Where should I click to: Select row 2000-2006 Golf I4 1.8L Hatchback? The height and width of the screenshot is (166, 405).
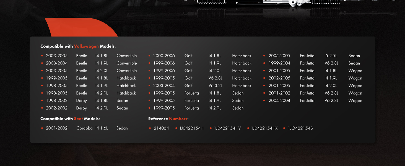tap(200, 56)
